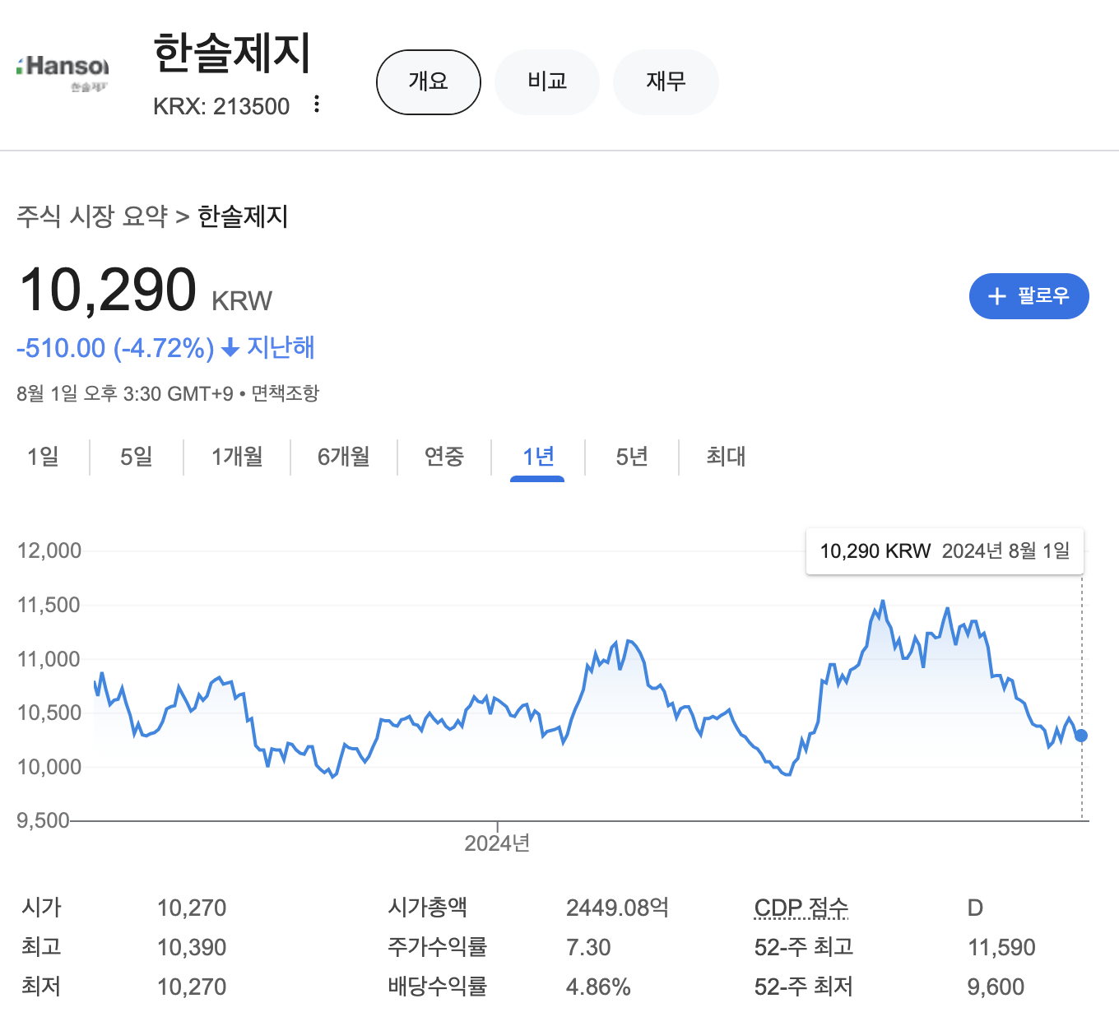
Task: Click the -510.00 (-4.72%) change text
Action: pos(115,348)
